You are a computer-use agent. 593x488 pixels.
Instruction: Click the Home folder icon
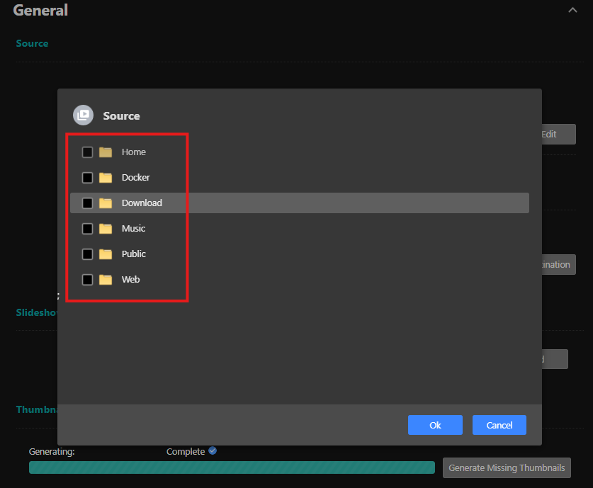[x=106, y=152]
